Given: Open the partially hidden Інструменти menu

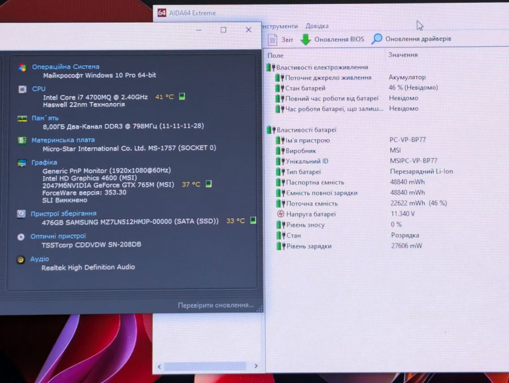Looking at the screenshot, I should (x=280, y=27).
